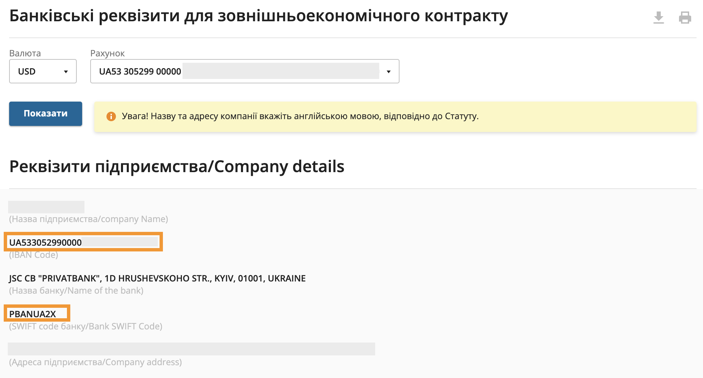The image size is (703, 378).
Task: Click the highlighted IBAN number UA533052990000
Action: coord(46,242)
